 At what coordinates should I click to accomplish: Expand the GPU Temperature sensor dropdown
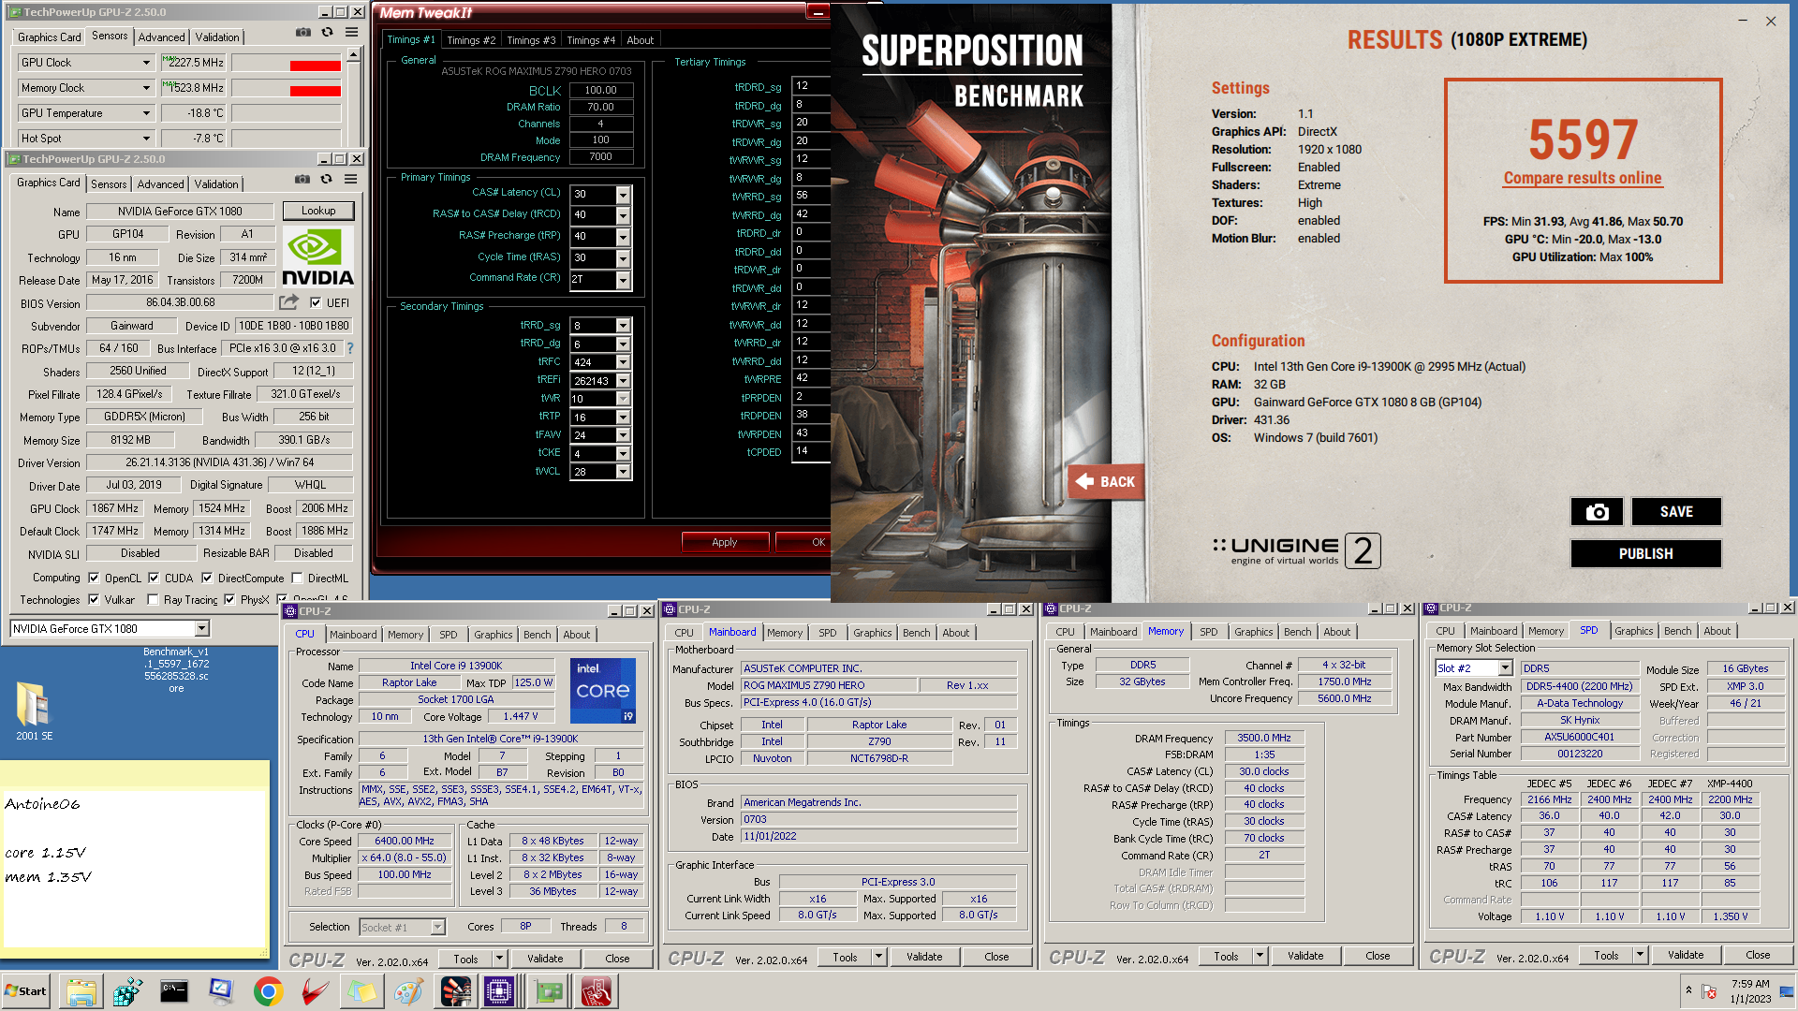coord(146,113)
